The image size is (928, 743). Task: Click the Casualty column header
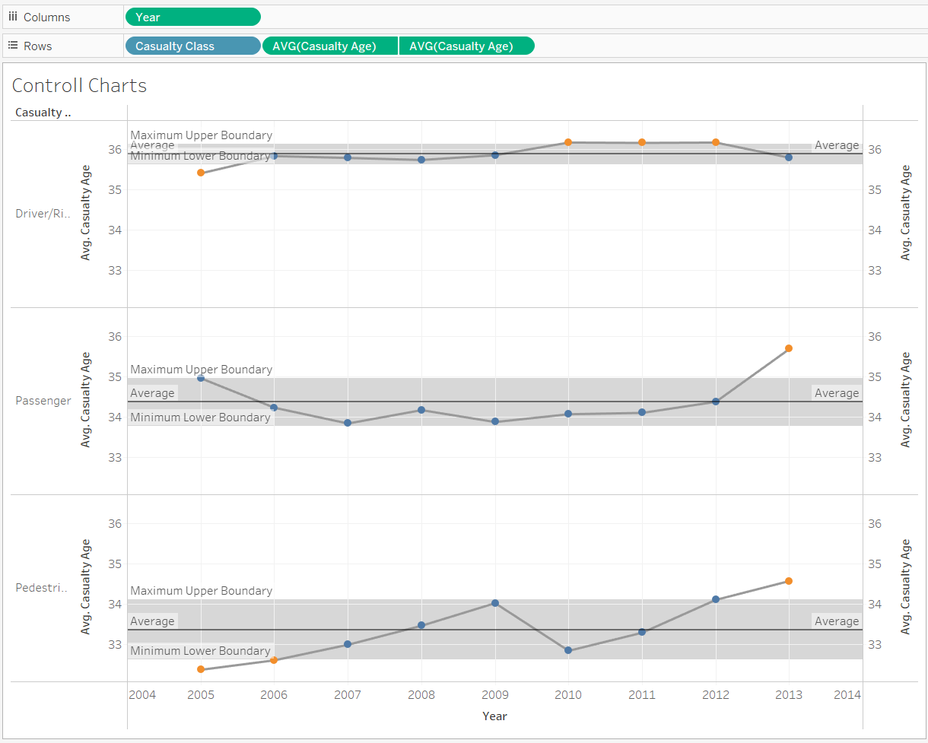43,113
